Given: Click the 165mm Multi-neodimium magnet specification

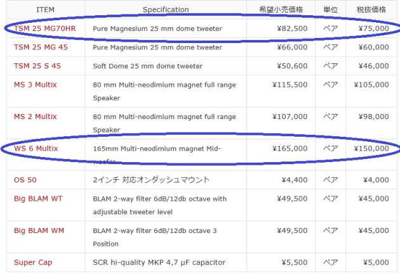Looking at the screenshot, I should (157, 155).
